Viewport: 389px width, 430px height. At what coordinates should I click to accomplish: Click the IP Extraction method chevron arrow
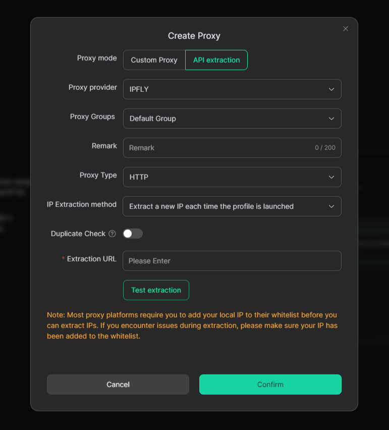click(x=331, y=206)
